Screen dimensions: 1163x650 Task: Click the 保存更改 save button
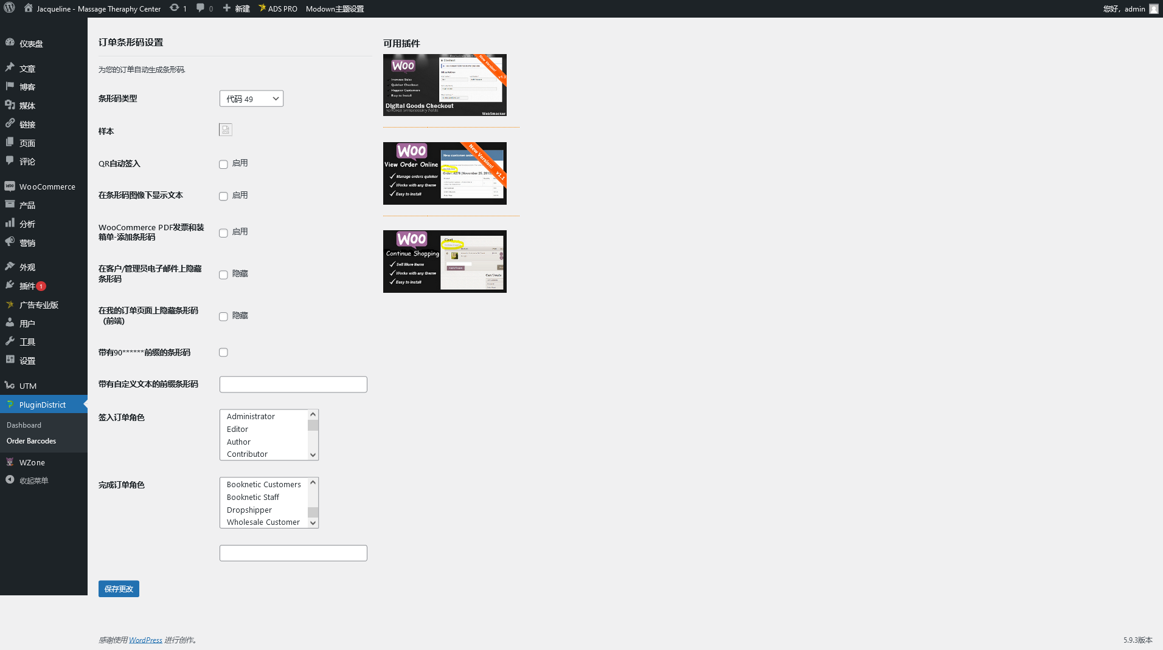[x=119, y=589]
